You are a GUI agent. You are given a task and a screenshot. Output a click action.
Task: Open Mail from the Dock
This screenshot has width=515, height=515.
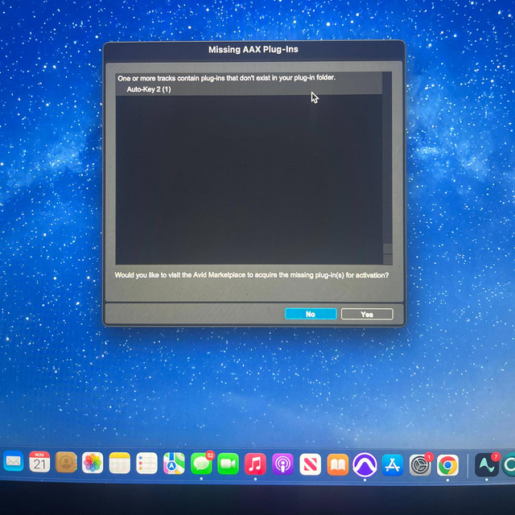point(13,462)
